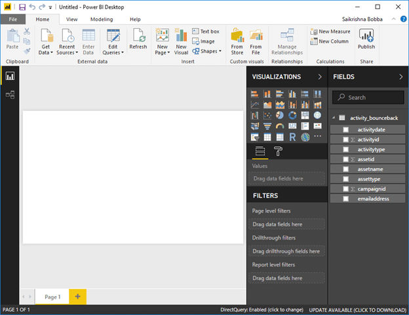Save the report using the floppy icon

pyautogui.click(x=22, y=7)
